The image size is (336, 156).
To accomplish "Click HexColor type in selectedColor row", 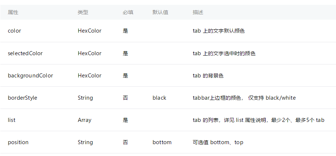I will (89, 53).
